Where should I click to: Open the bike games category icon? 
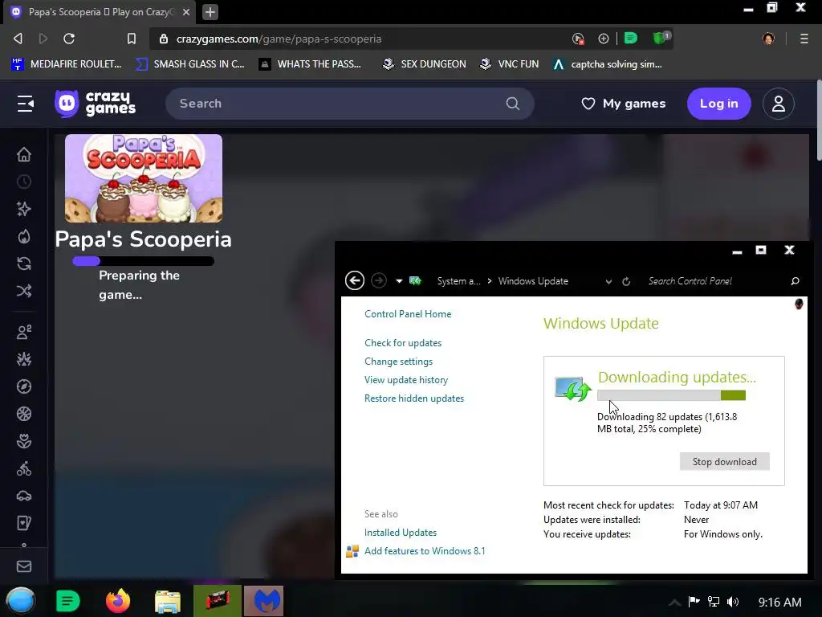click(23, 468)
